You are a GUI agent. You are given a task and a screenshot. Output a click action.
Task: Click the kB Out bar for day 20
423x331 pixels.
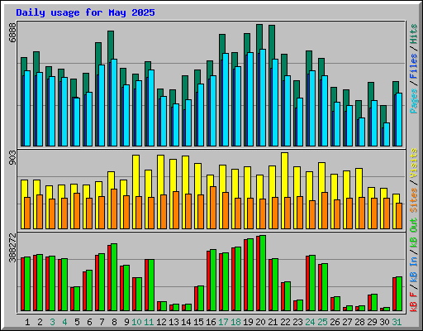(263, 273)
